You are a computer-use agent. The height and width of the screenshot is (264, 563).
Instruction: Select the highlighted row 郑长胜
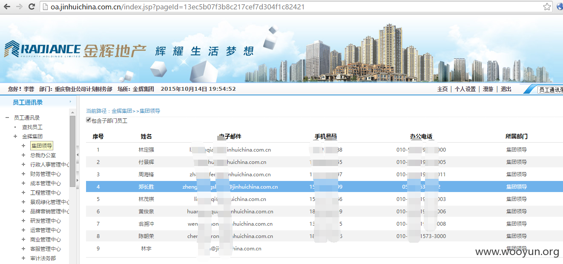click(324, 187)
